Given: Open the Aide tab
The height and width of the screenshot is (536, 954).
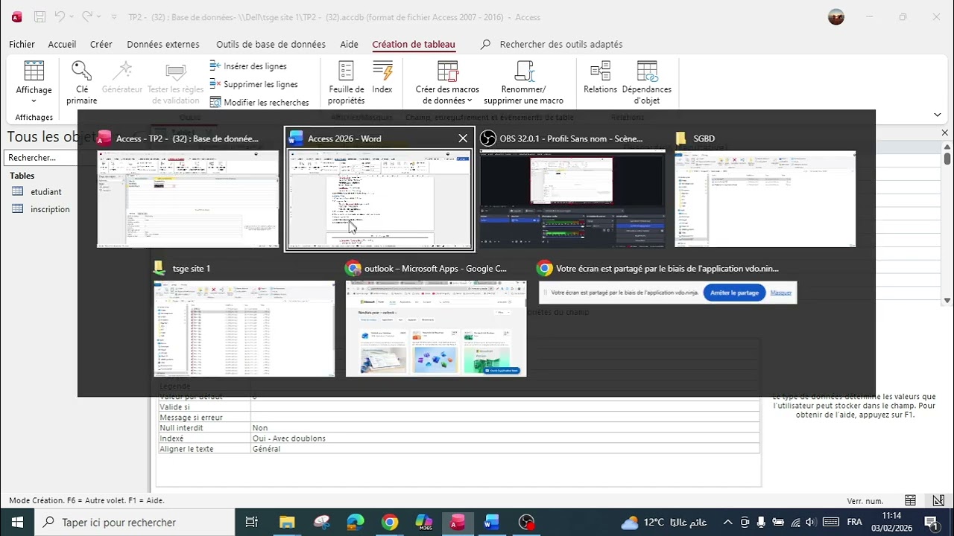Looking at the screenshot, I should click(x=349, y=45).
